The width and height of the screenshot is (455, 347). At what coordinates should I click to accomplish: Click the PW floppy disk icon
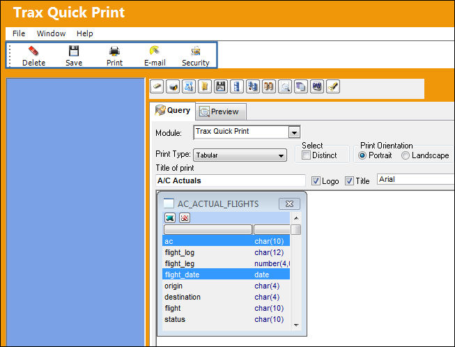[221, 86]
